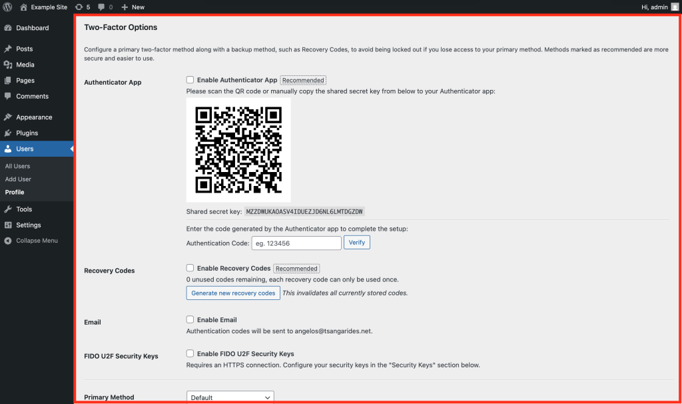Click the comments bubble icon in toolbar
Screen dimensions: 682x404
point(105,7)
